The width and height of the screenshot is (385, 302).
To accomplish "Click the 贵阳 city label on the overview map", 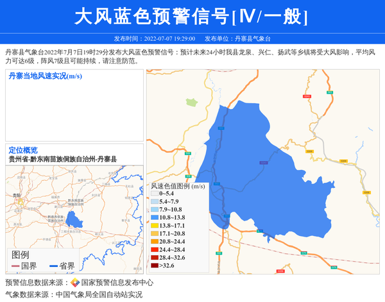I will pyautogui.click(x=17, y=195).
